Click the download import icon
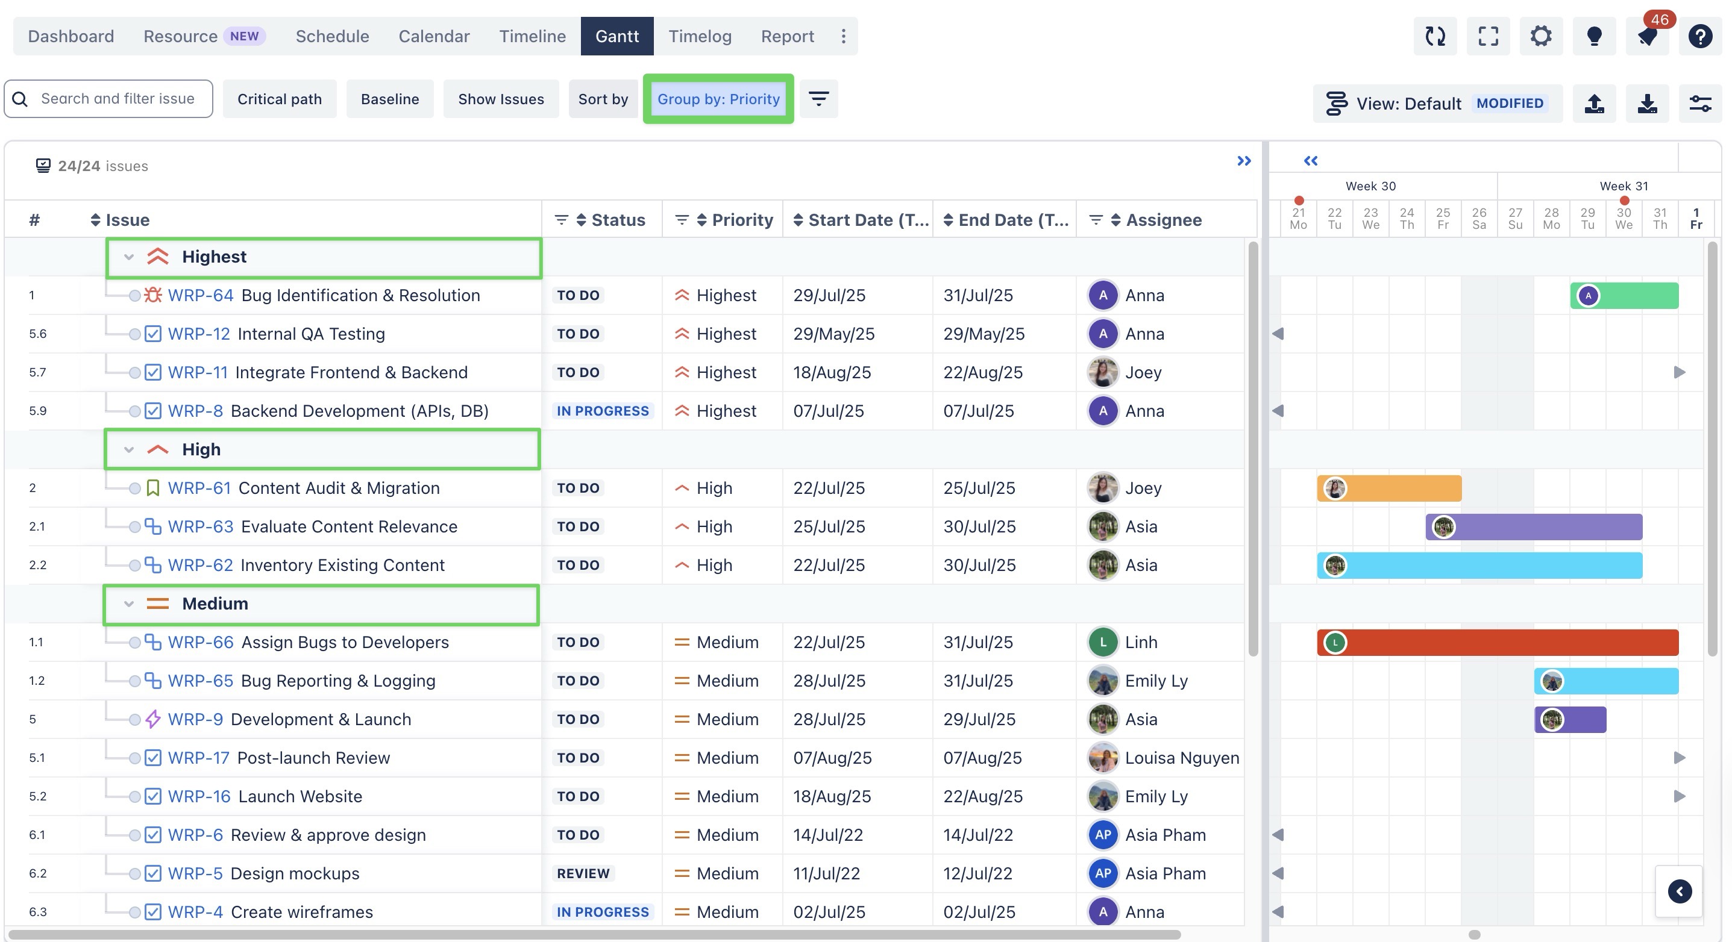This screenshot has width=1732, height=942. click(1646, 104)
